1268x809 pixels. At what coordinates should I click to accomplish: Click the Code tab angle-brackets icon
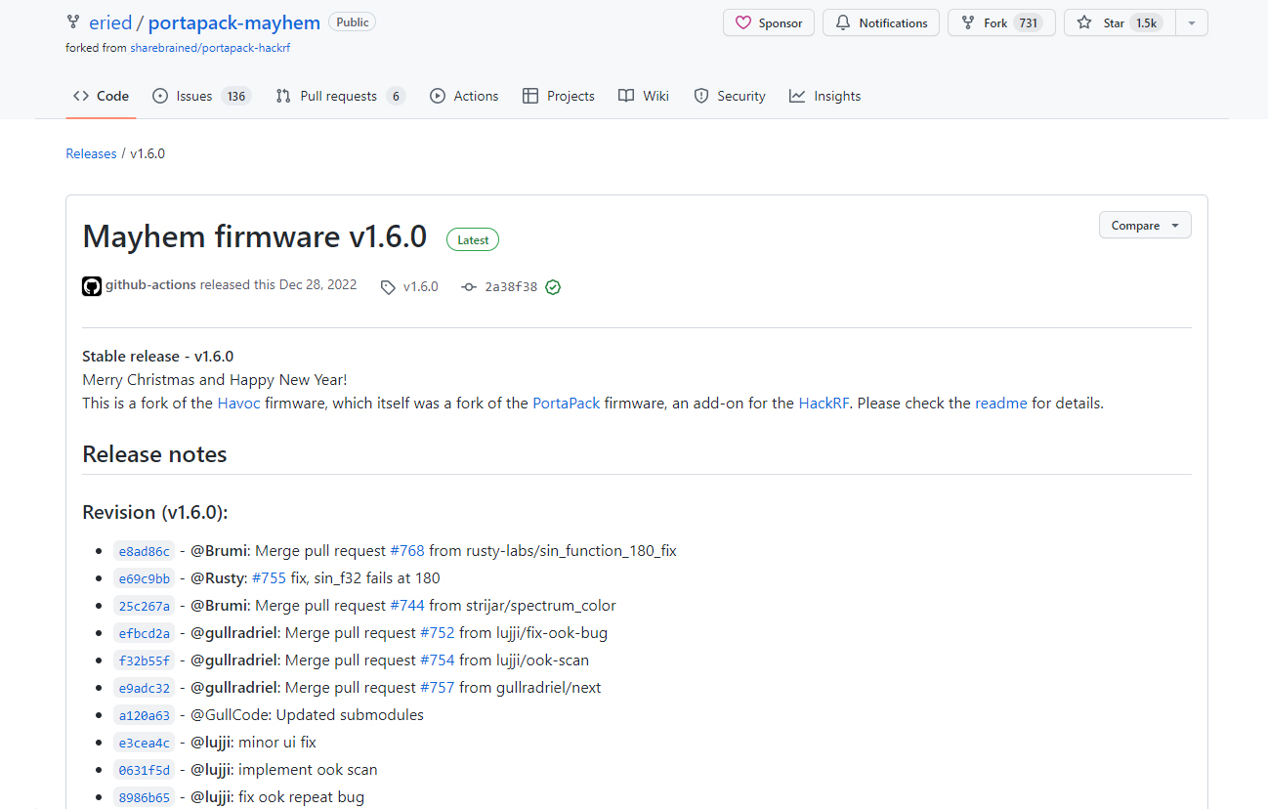tap(81, 96)
